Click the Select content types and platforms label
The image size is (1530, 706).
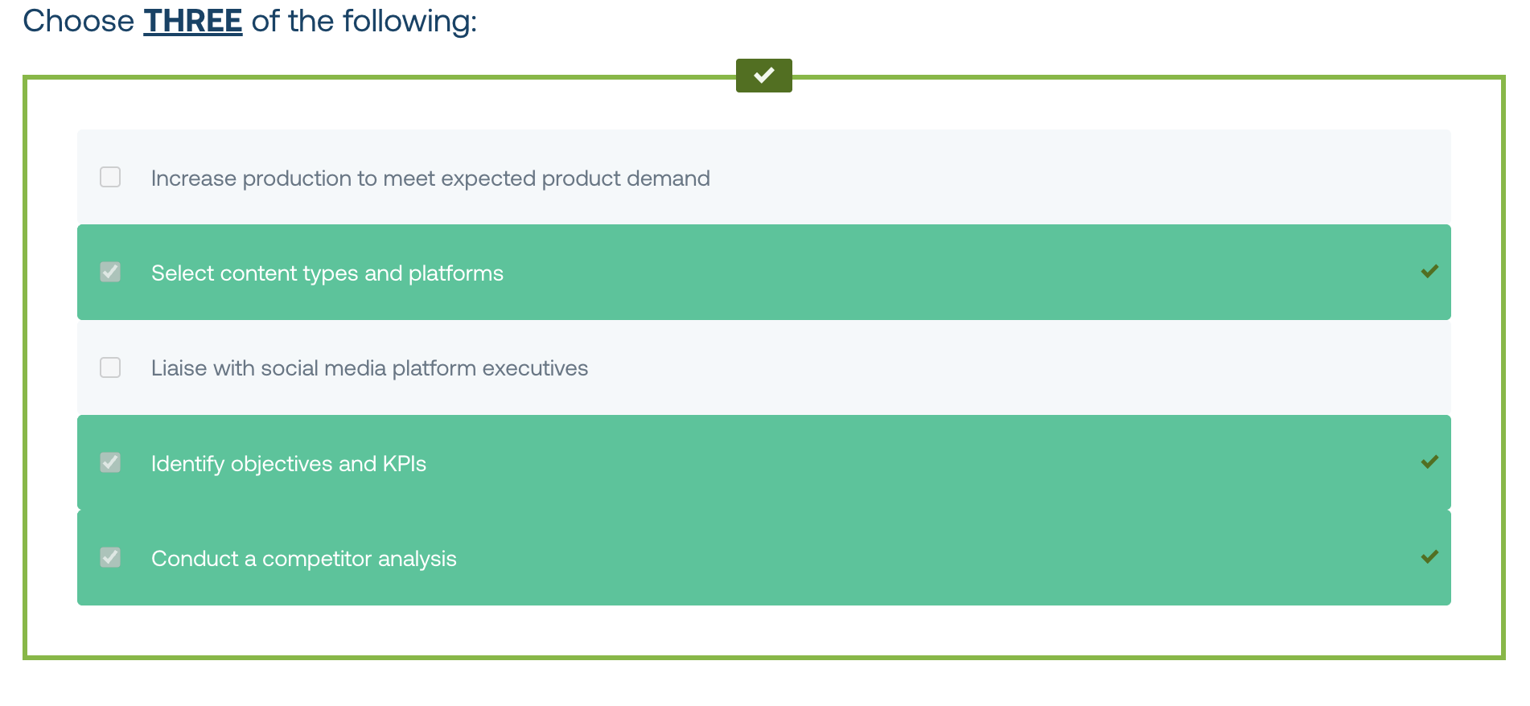(x=327, y=273)
